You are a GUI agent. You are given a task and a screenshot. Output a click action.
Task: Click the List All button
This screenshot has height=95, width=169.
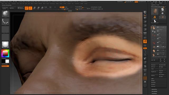[x=154, y=60]
